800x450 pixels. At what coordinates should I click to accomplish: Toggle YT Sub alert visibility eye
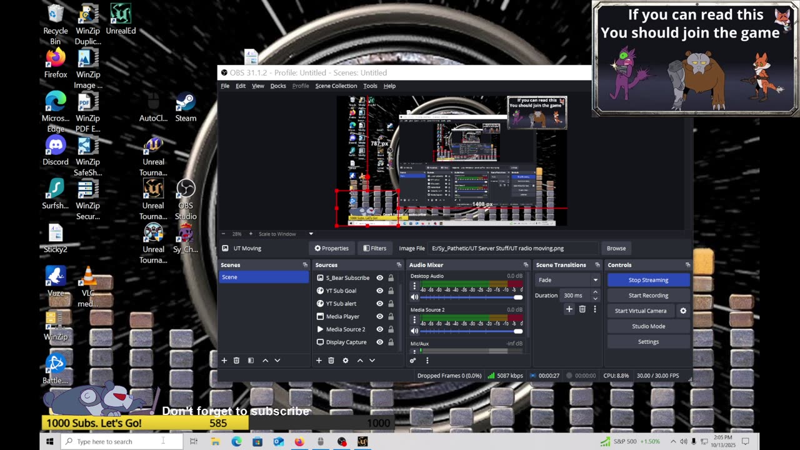(x=379, y=304)
